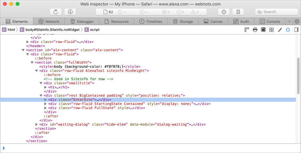Switch to the Audit tab
The width and height of the screenshot is (301, 153).
[241, 22]
